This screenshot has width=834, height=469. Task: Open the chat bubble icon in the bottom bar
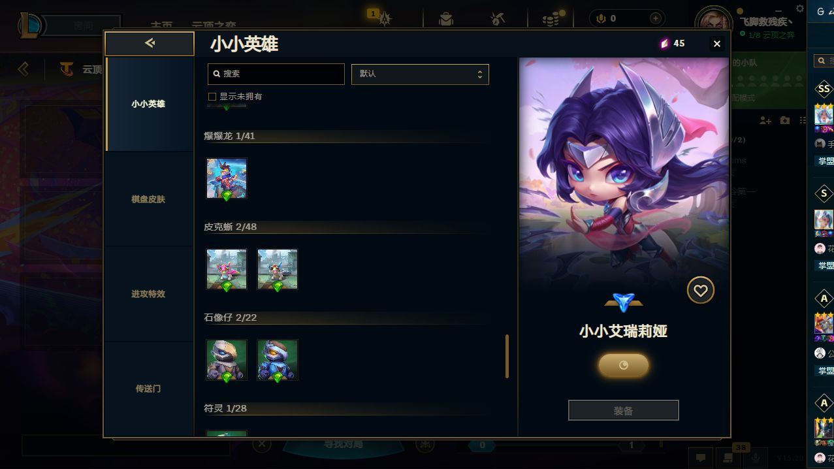point(700,457)
